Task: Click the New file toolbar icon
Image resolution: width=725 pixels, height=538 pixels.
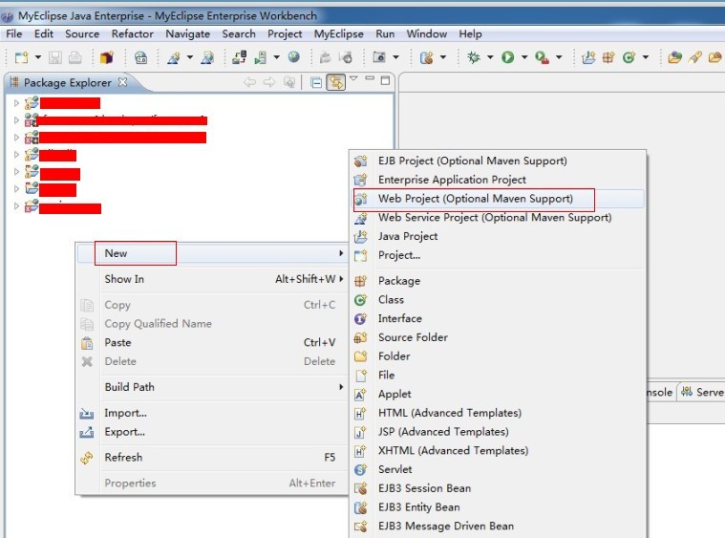Action: 21,57
